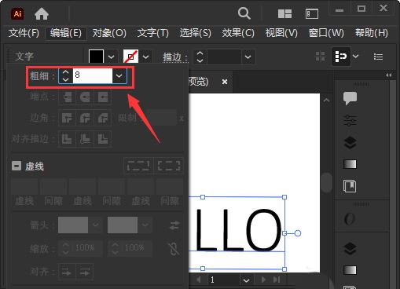Select the projecting cap 端点 icon
This screenshot has width=400, height=289.
point(103,97)
